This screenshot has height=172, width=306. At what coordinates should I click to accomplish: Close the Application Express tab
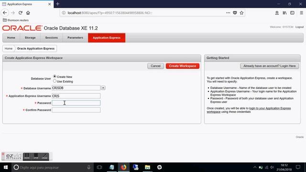pyautogui.click(x=49, y=4)
